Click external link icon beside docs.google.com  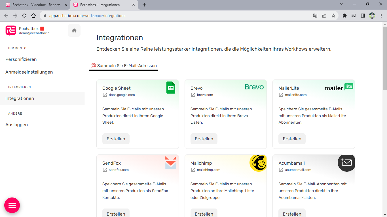pos(105,95)
